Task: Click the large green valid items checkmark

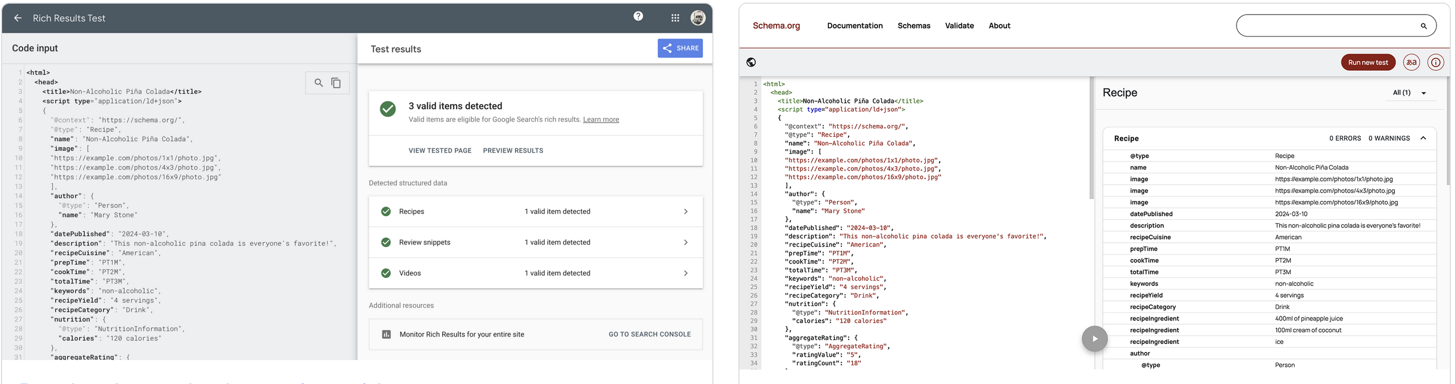Action: click(387, 109)
